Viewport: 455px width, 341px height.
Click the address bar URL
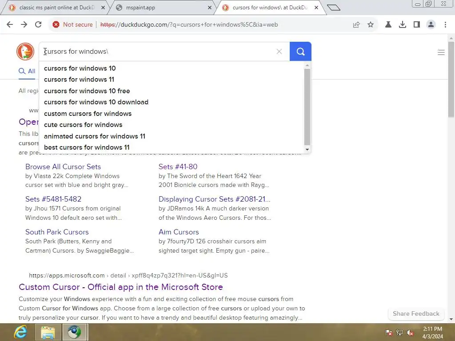tap(189, 25)
